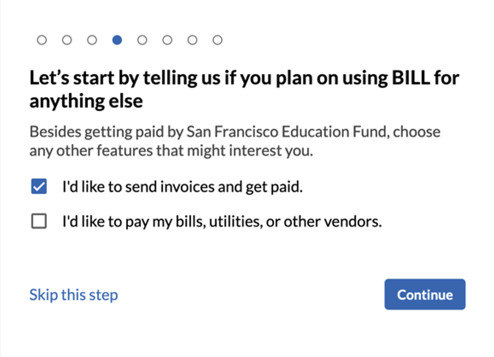The width and height of the screenshot is (494, 357).
Task: Select the seventh step dot
Action: coord(193,40)
